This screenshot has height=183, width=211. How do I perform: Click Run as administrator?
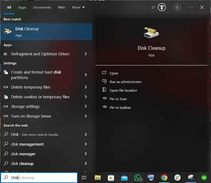[x=126, y=82]
